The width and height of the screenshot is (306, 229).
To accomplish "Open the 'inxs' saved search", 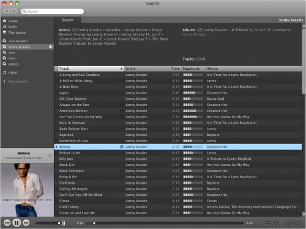I will tap(12, 58).
